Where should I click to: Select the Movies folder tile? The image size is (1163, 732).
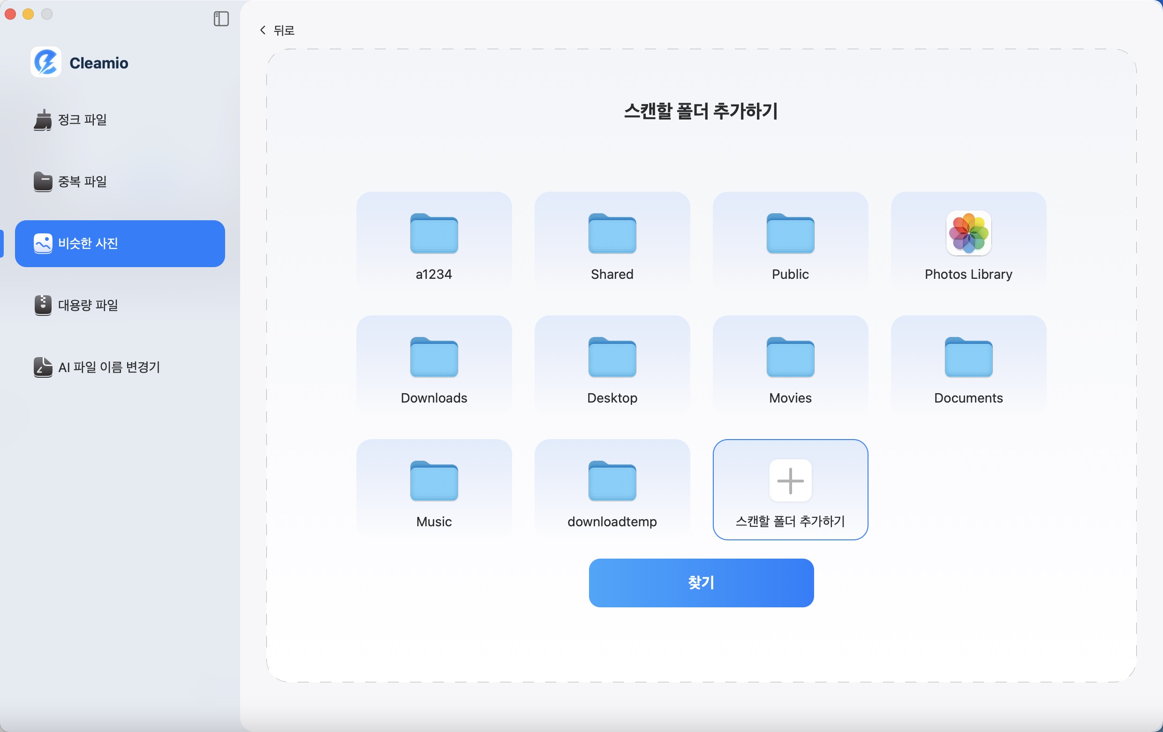point(790,364)
